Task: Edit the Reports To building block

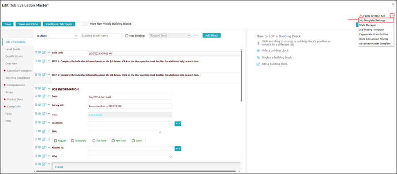Action: [44, 148]
